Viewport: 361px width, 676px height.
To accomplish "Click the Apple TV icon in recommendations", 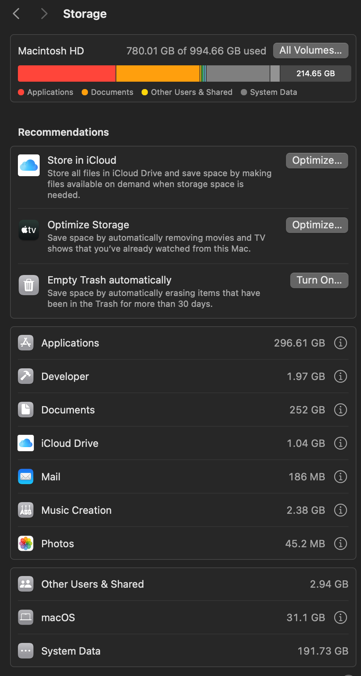I will [29, 230].
